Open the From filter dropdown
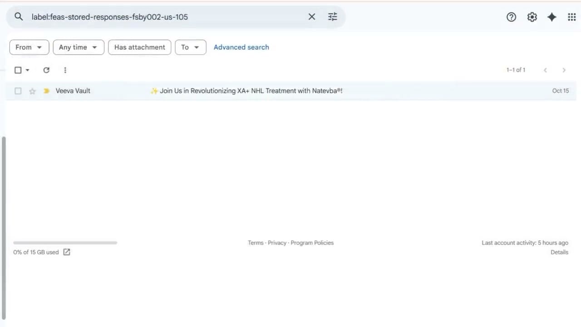This screenshot has height=327, width=581. click(29, 47)
